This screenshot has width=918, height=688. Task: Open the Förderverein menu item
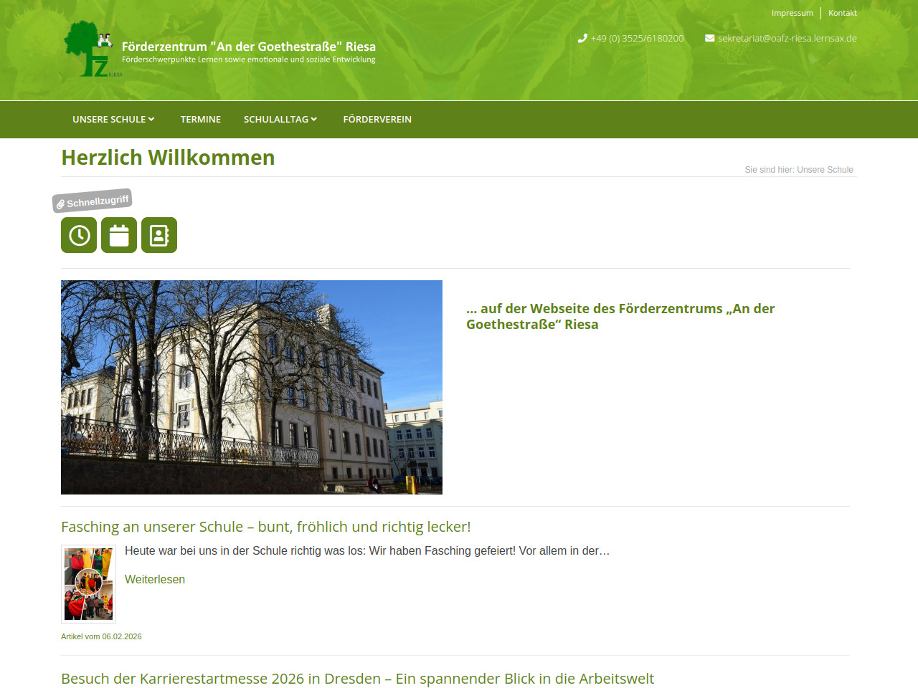(x=377, y=120)
